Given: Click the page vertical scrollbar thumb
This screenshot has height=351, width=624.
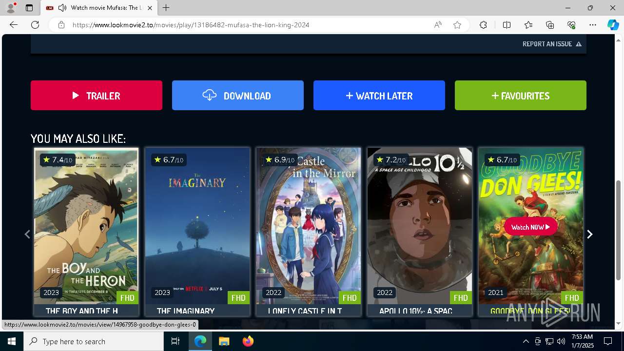Looking at the screenshot, I should tap(619, 230).
